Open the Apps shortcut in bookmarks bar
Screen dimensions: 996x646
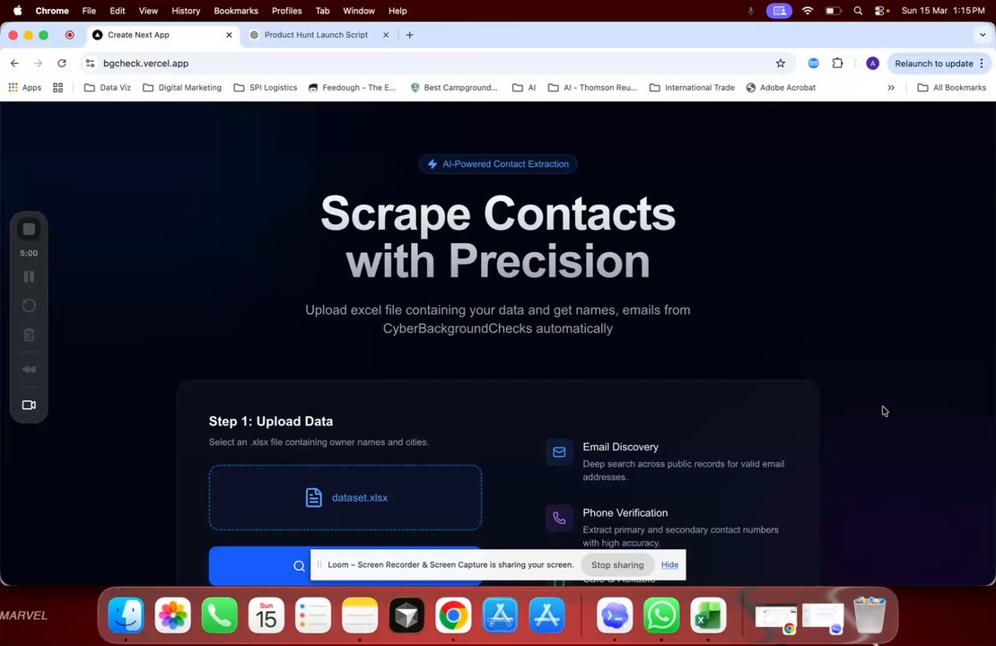click(x=25, y=88)
